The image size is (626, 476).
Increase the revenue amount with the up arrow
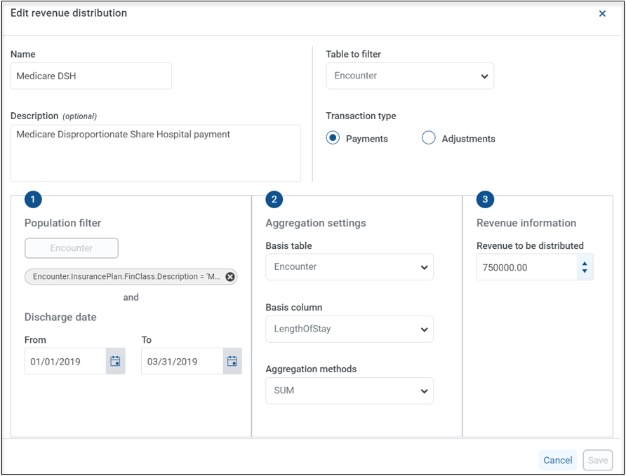coord(585,264)
